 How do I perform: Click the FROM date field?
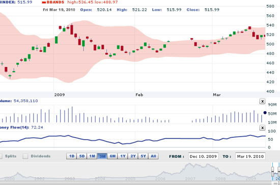click(204, 157)
